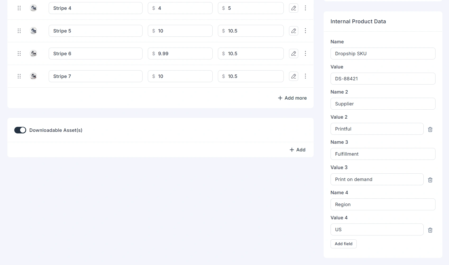The image size is (449, 265).
Task: Open the three-dot menu for Stripe 6
Action: [x=305, y=54]
